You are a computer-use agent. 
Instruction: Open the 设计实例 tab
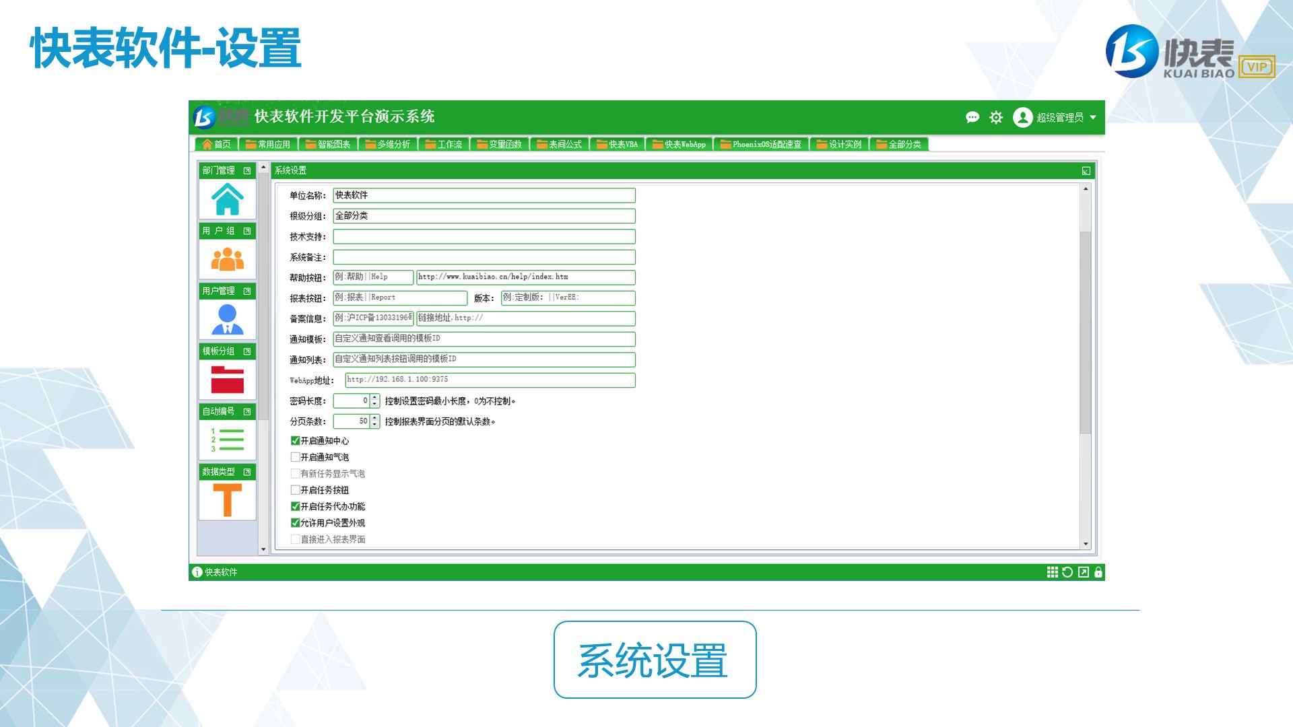(839, 145)
